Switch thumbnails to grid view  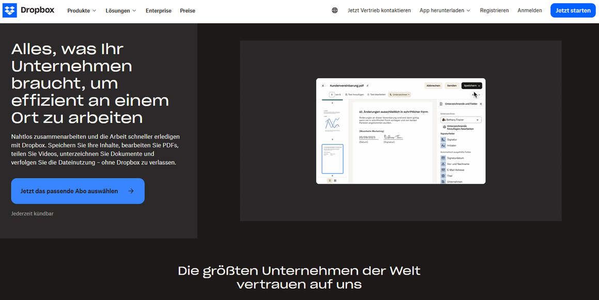[335, 180]
